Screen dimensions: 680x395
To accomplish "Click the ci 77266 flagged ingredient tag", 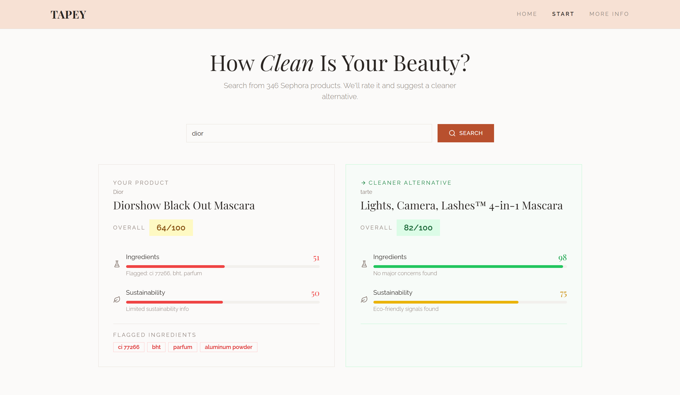I will pos(129,347).
